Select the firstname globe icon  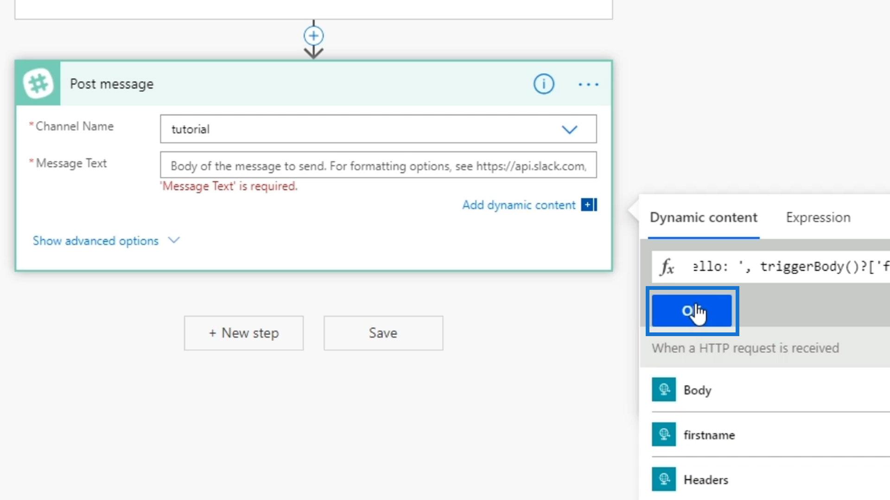pos(663,434)
